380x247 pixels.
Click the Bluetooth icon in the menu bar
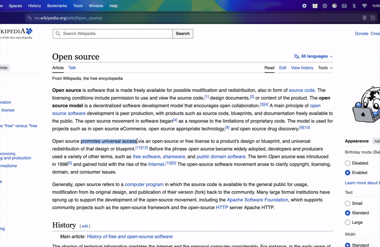coord(354,6)
